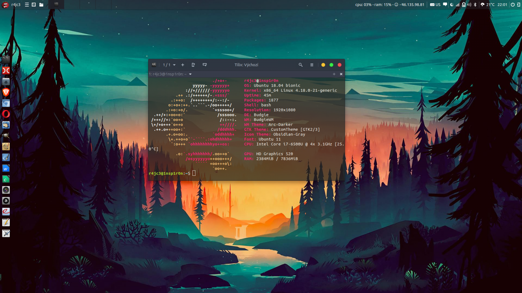Open the Tilix hamburger menu
The height and width of the screenshot is (293, 522).
click(312, 65)
